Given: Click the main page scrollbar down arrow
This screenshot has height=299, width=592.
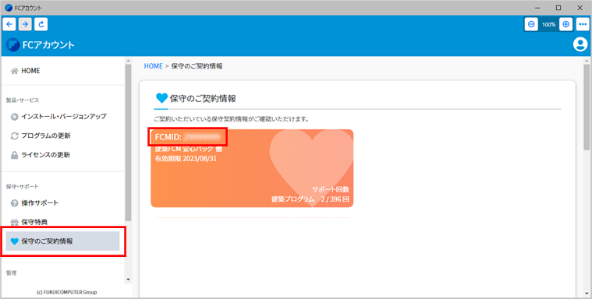Looking at the screenshot, I should click(x=587, y=294).
